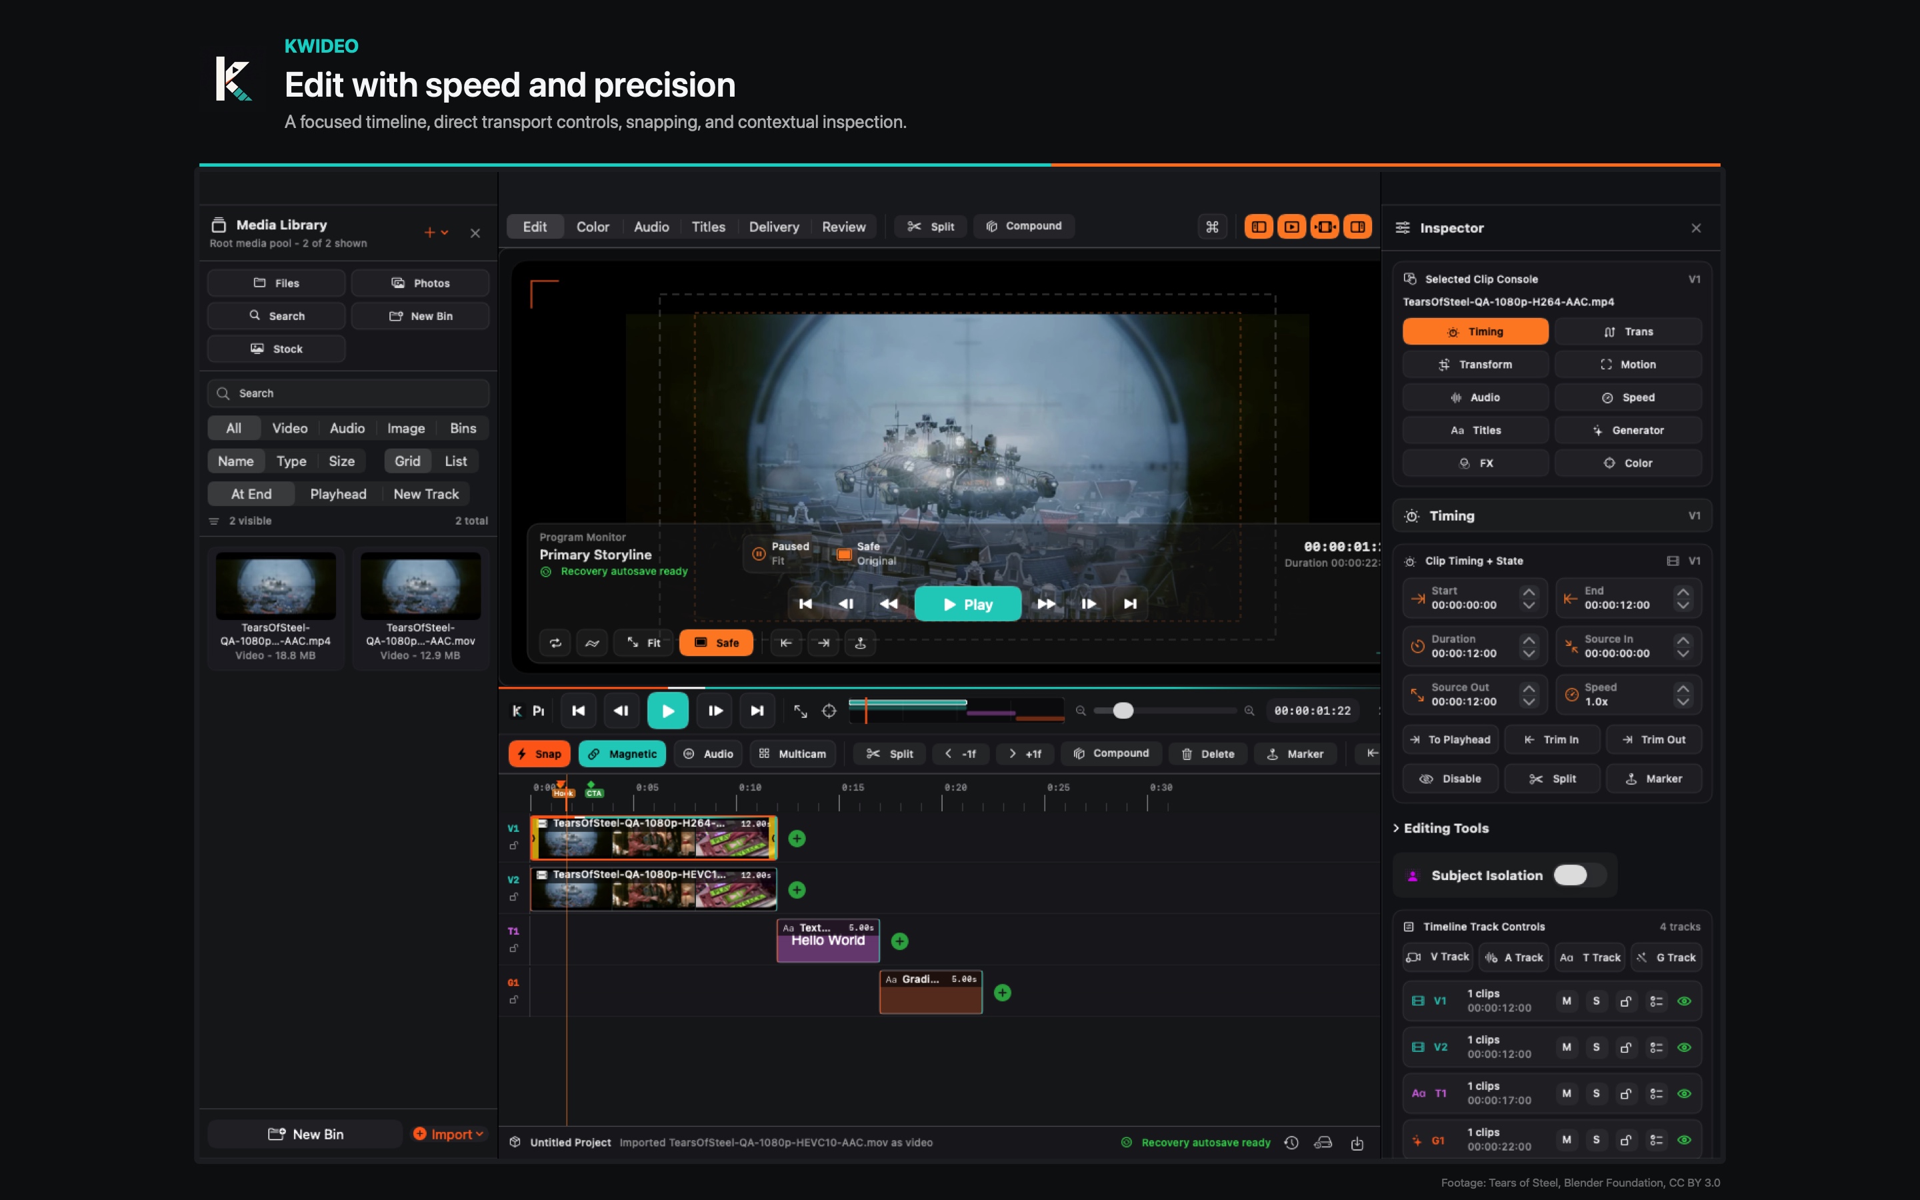This screenshot has width=1920, height=1200.
Task: Click the loop playback icon in monitor
Action: click(555, 643)
